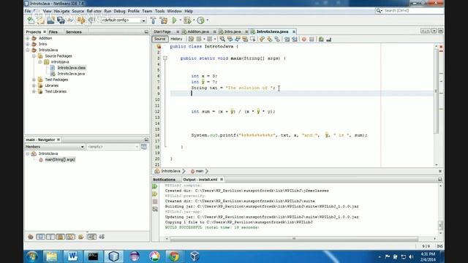Click the Open Project toolbar icon
The height and width of the screenshot is (263, 468).
coord(50,20)
